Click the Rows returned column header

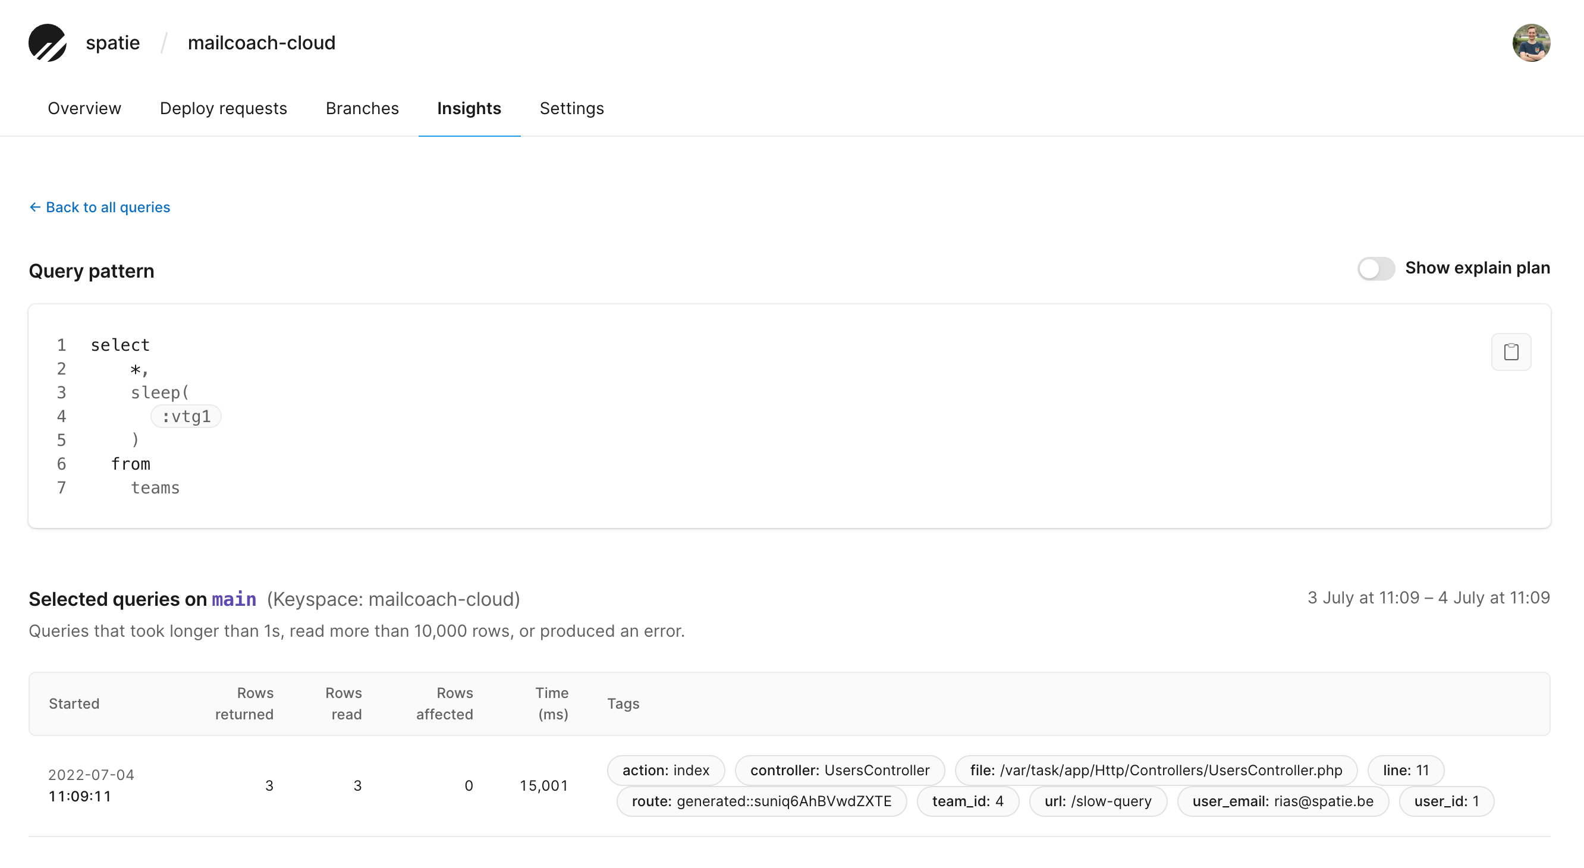(x=244, y=704)
